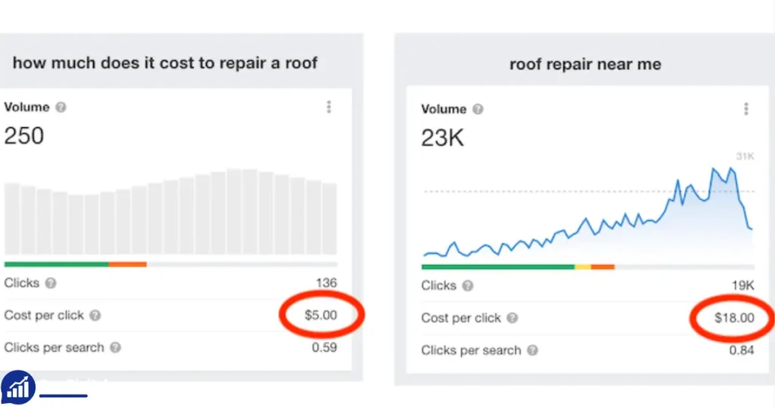Click the $18.00 cost per click value
Viewport: 775px width, 407px height.
[x=734, y=318]
